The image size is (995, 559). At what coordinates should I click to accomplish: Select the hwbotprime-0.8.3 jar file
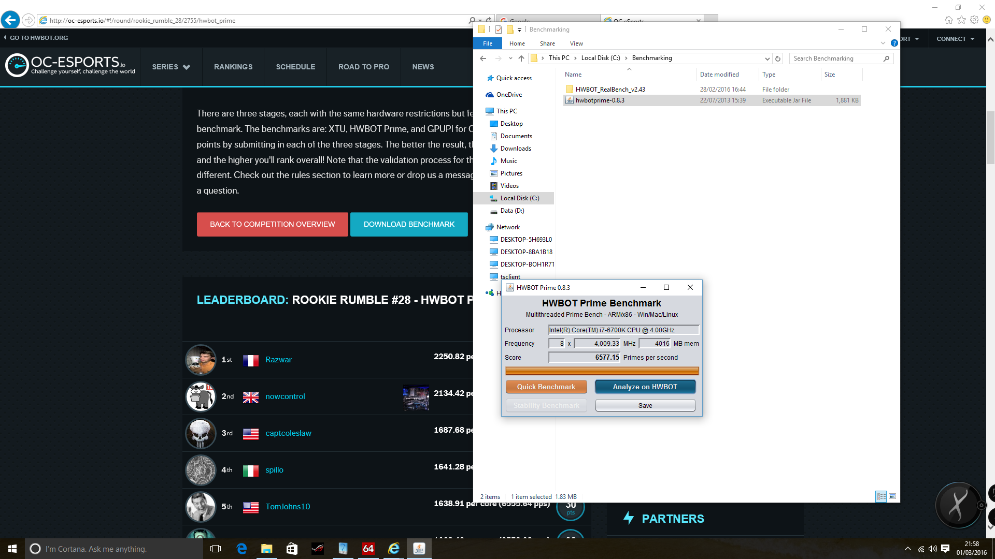point(712,100)
